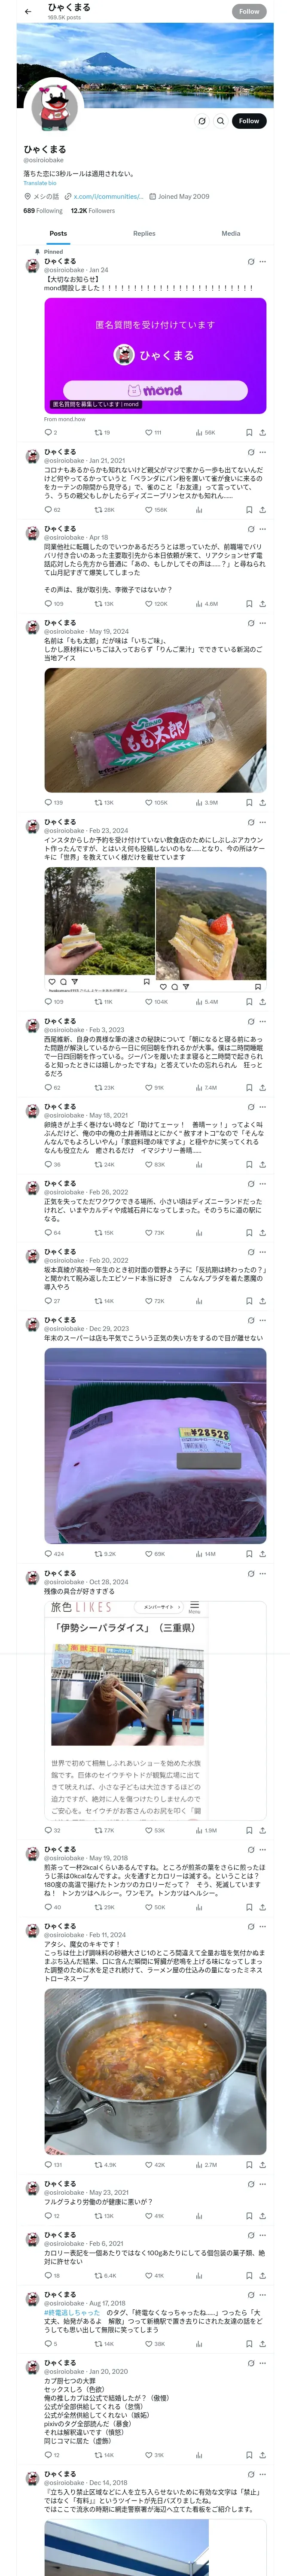Go back using the top-left arrow
Screen dimensions: 290x2576
click(x=28, y=12)
